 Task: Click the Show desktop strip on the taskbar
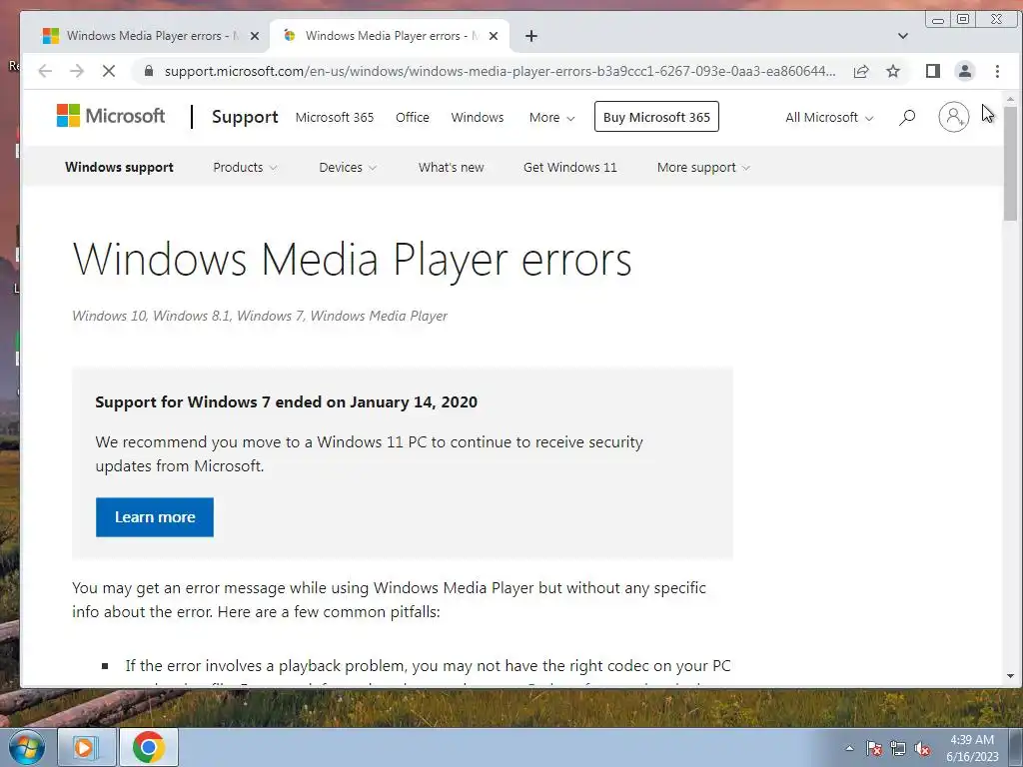point(1016,747)
